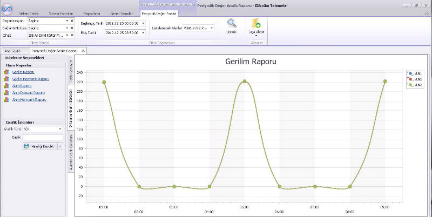Screen dimensions: 432x217
Task: Open the Gerilim Harmonik Raporu link
Action: click(x=30, y=78)
